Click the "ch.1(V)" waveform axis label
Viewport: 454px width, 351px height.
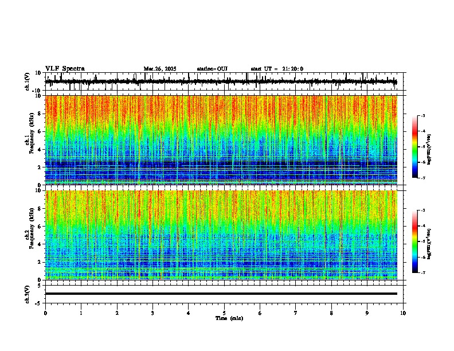click(x=28, y=81)
